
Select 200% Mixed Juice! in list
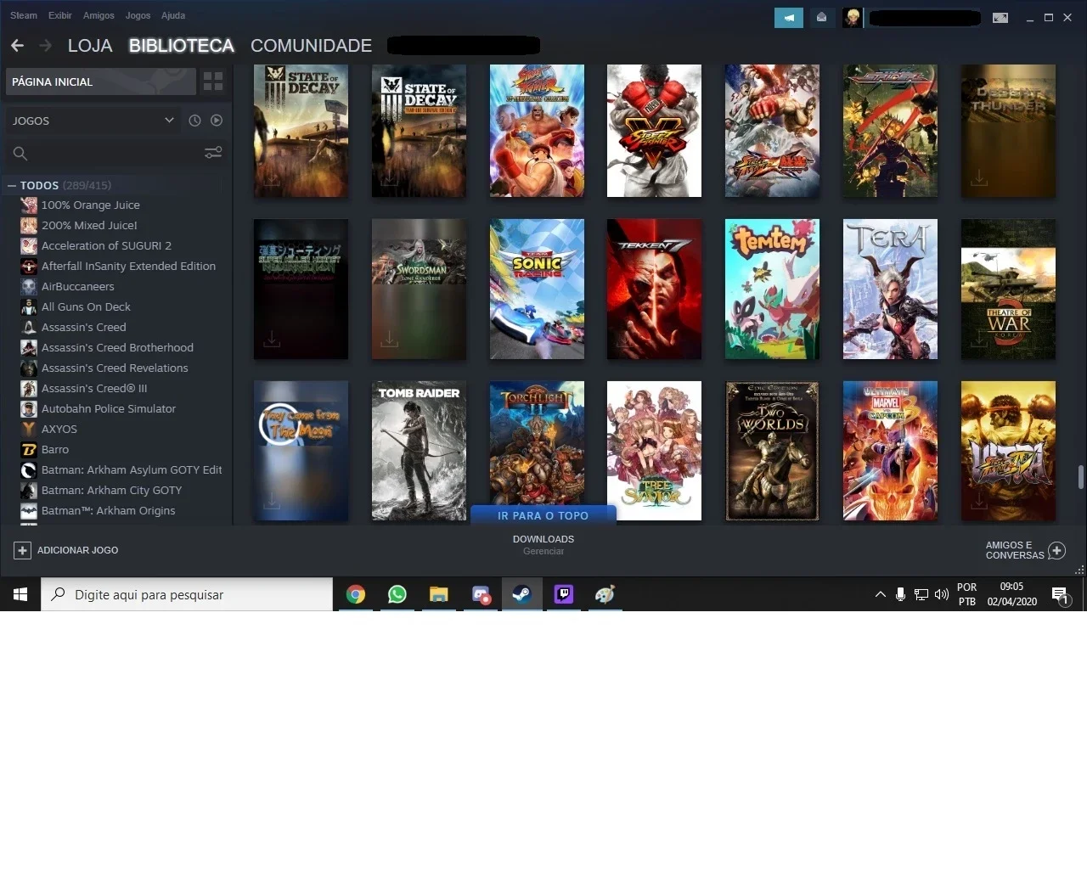[x=89, y=225]
